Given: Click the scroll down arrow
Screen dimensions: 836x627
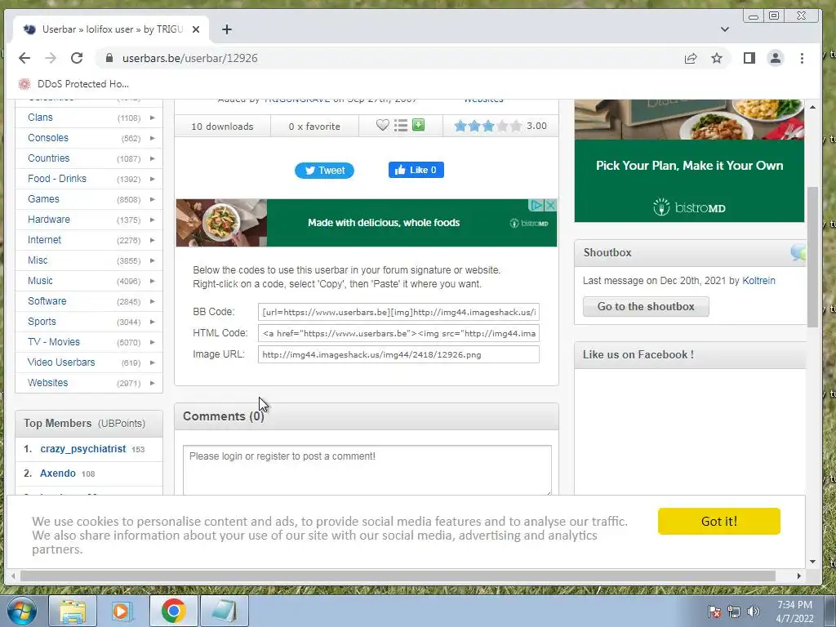Looking at the screenshot, I should (812, 562).
